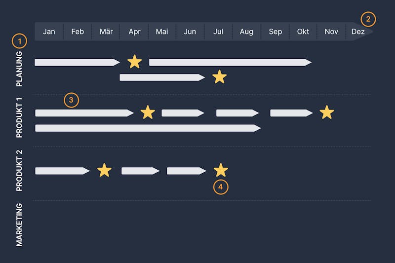Viewport: 395px width, 263px height.
Task: Click the MARKETING swimlane label
Action: [x=19, y=225]
